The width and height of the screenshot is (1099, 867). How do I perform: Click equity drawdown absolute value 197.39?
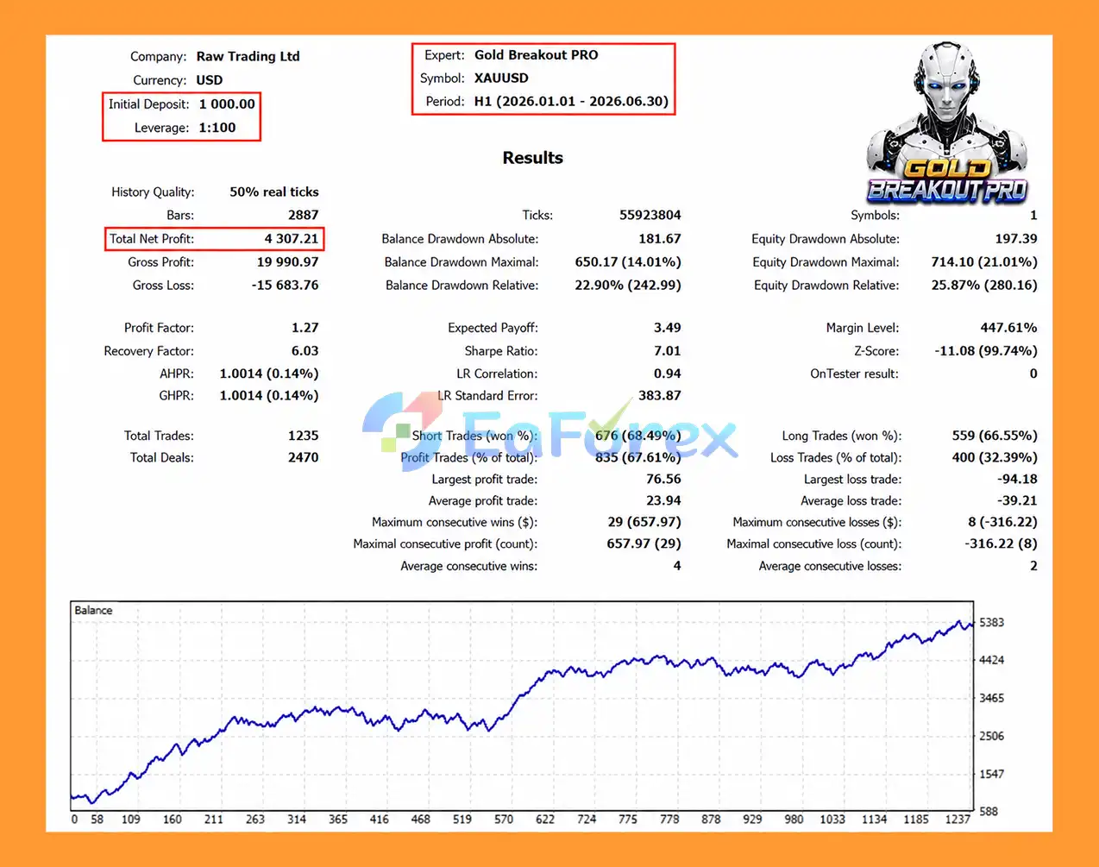[x=1016, y=239]
